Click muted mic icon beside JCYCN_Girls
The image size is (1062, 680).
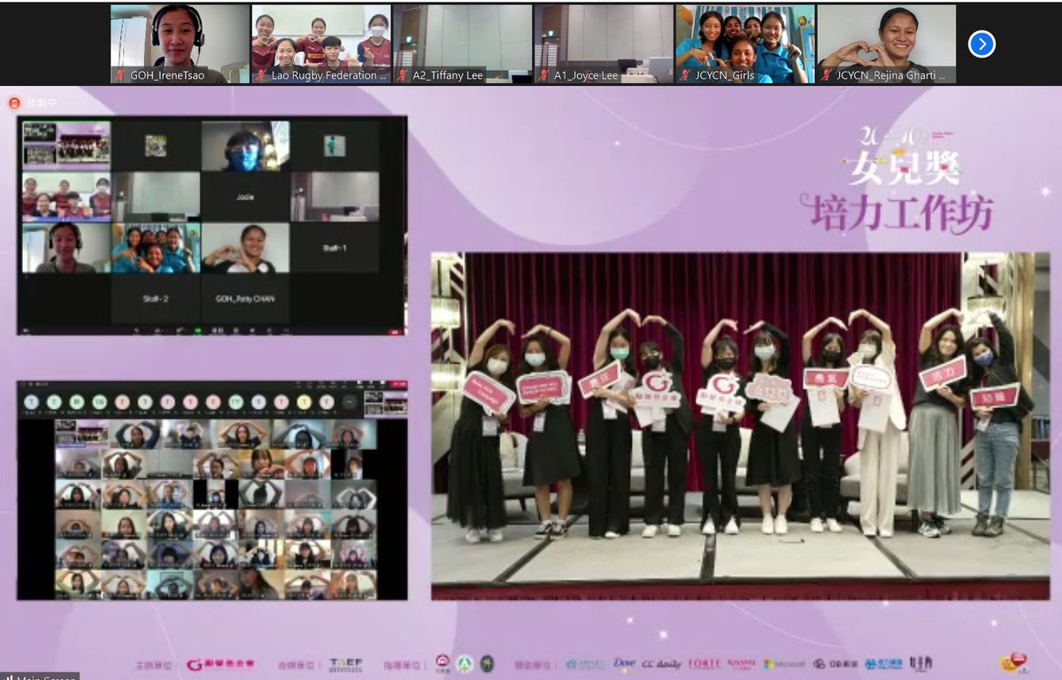685,75
